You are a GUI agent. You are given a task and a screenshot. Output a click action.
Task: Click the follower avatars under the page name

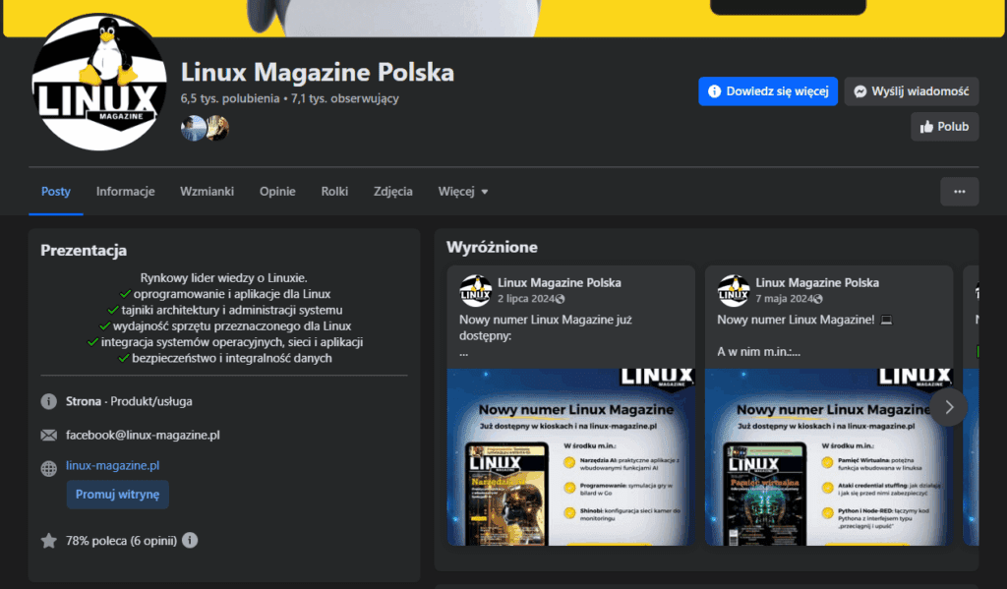(205, 128)
